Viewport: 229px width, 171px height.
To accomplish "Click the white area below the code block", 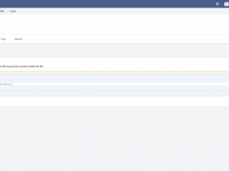I will (114, 101).
